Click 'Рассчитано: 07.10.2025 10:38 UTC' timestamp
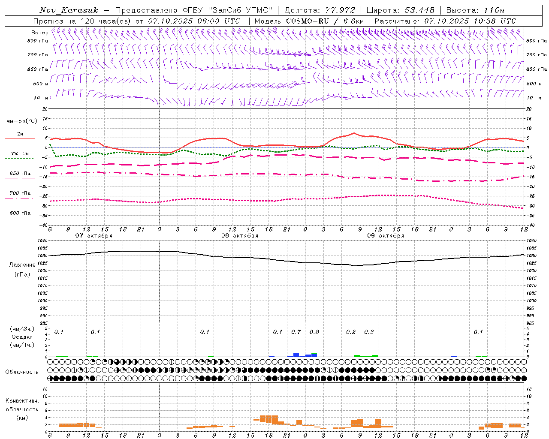Image resolution: width=549 pixels, height=439 pixels. 445,21
